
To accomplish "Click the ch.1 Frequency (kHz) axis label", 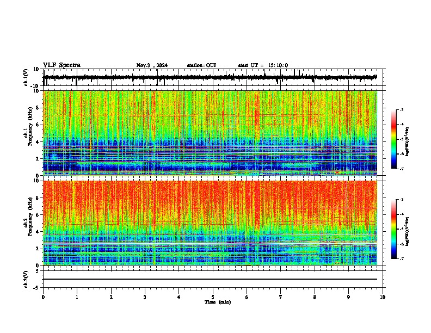I will tap(28, 126).
